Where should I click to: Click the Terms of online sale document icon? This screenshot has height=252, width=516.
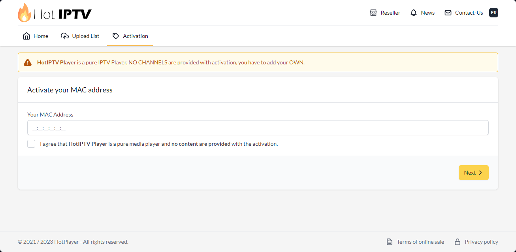tap(390, 242)
